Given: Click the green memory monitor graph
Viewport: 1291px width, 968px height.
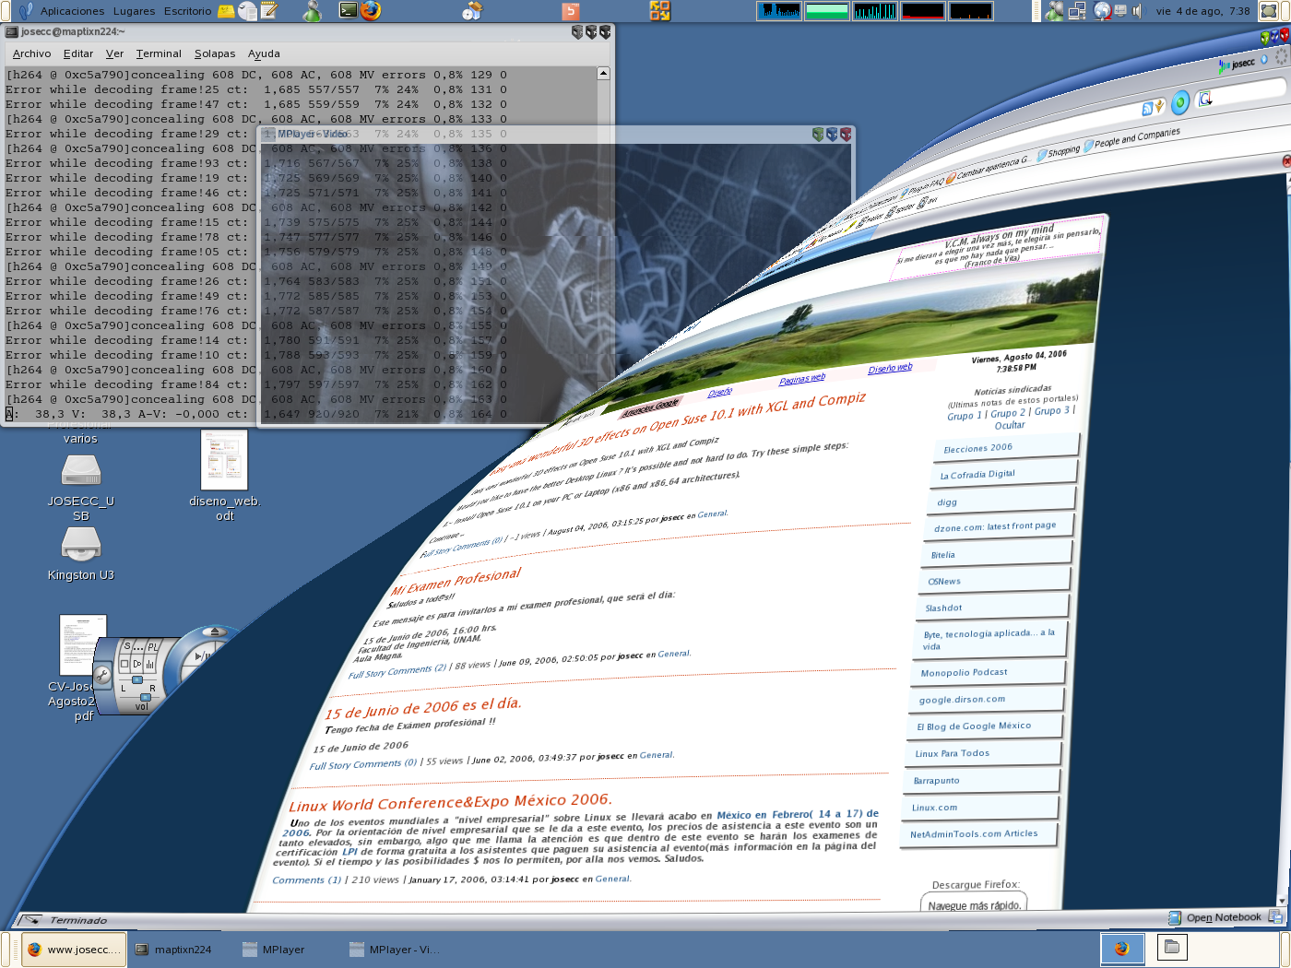Looking at the screenshot, I should coord(827,11).
